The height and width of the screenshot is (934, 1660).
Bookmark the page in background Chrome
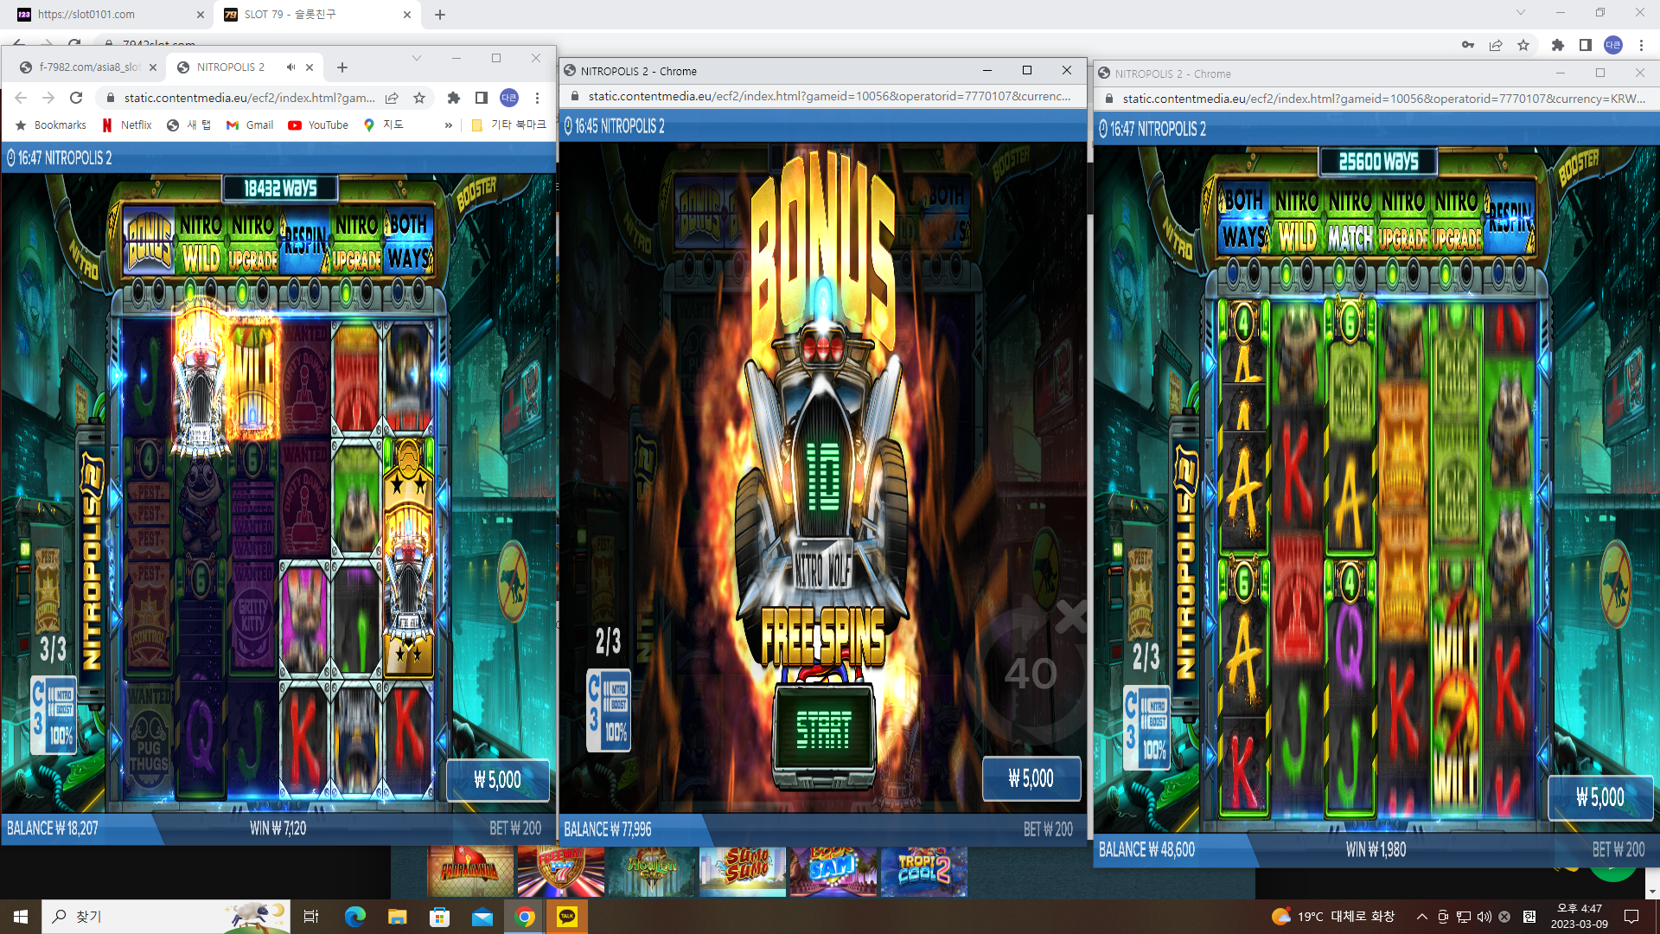[x=1523, y=45]
